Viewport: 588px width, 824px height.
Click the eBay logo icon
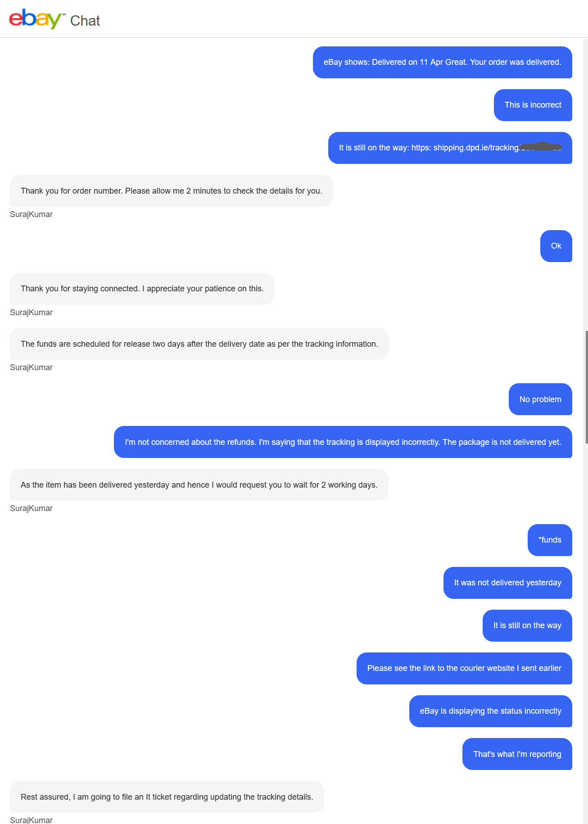(x=36, y=19)
